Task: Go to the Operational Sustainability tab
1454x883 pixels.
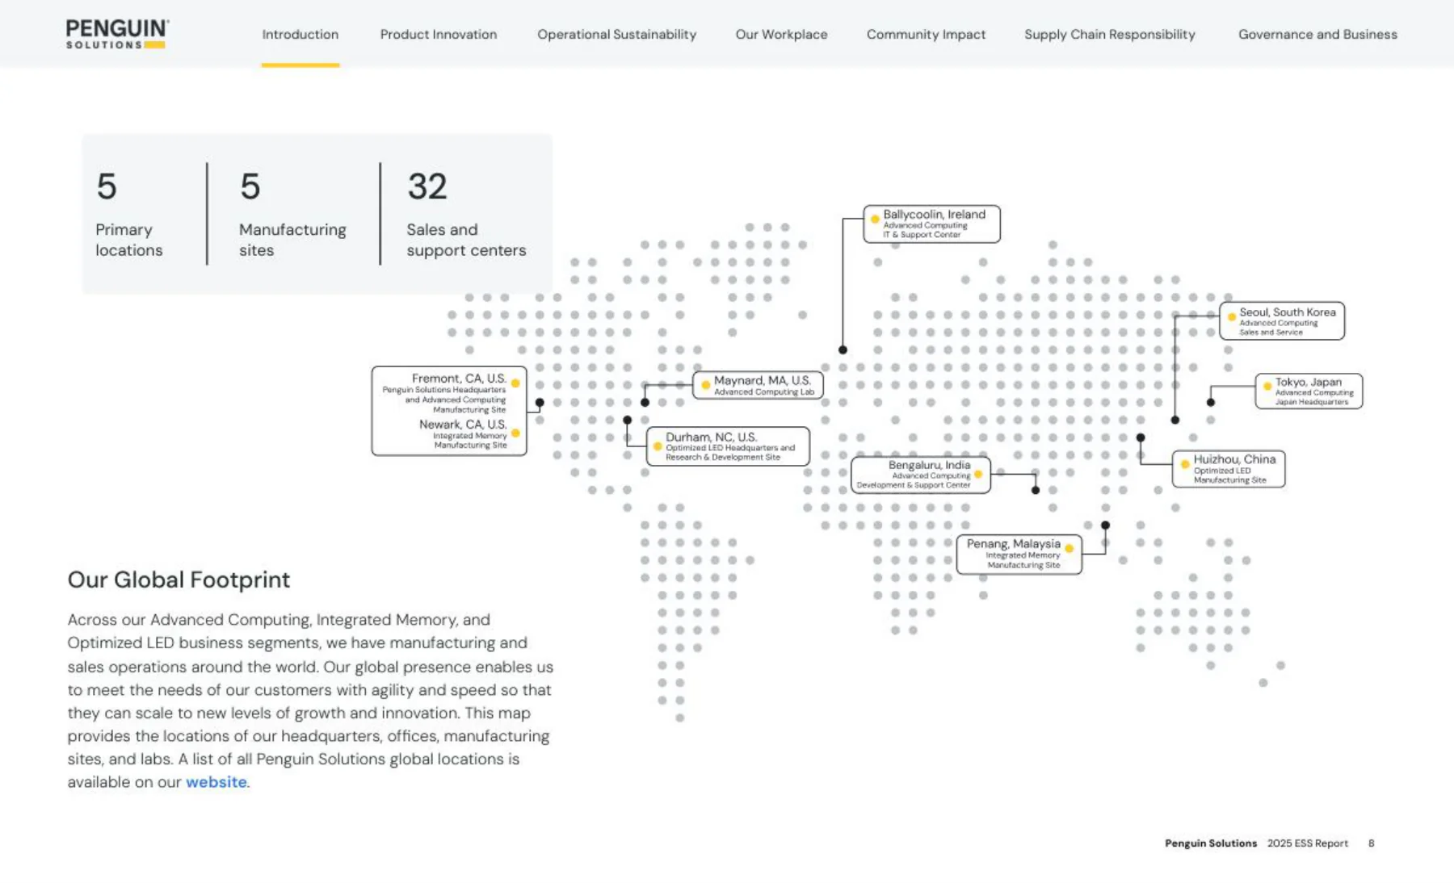Action: [617, 35]
